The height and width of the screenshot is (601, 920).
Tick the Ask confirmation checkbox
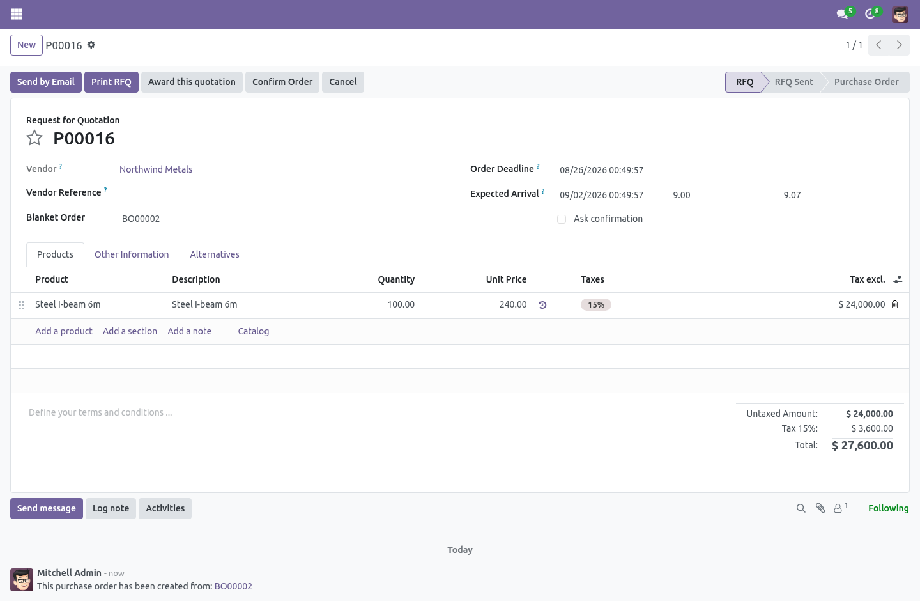point(562,219)
